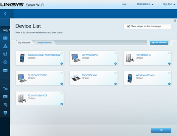Click the Th3G33ks24 router image
177x136 pixels.
76,78
